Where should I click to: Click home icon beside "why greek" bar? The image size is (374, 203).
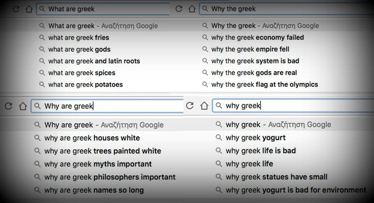pos(204,106)
